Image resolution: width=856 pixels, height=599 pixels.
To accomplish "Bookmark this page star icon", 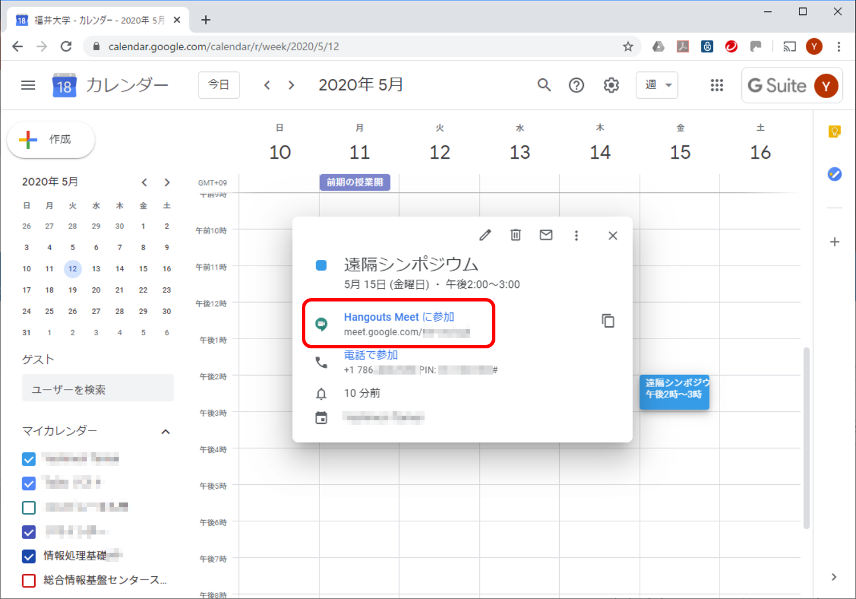I will [x=628, y=47].
